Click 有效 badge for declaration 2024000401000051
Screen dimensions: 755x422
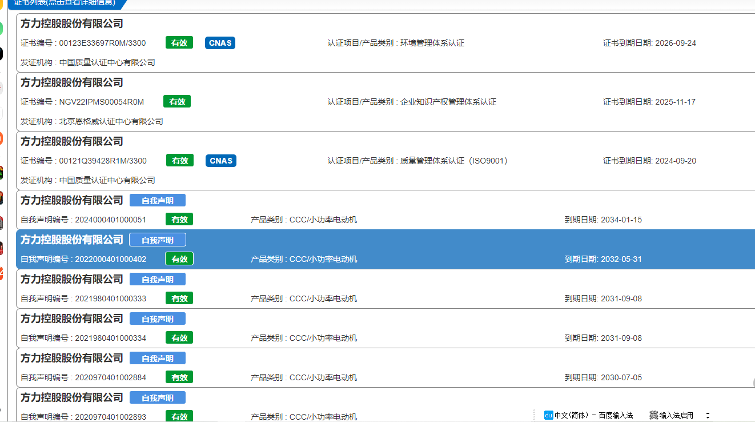point(179,220)
